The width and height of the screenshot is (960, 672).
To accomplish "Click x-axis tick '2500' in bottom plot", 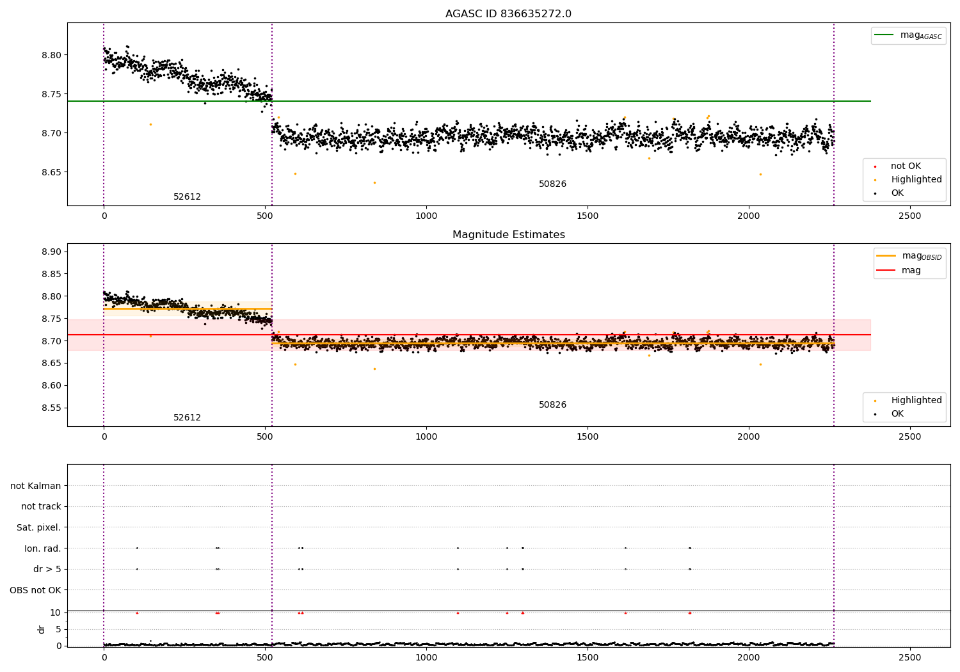I will coord(910,657).
